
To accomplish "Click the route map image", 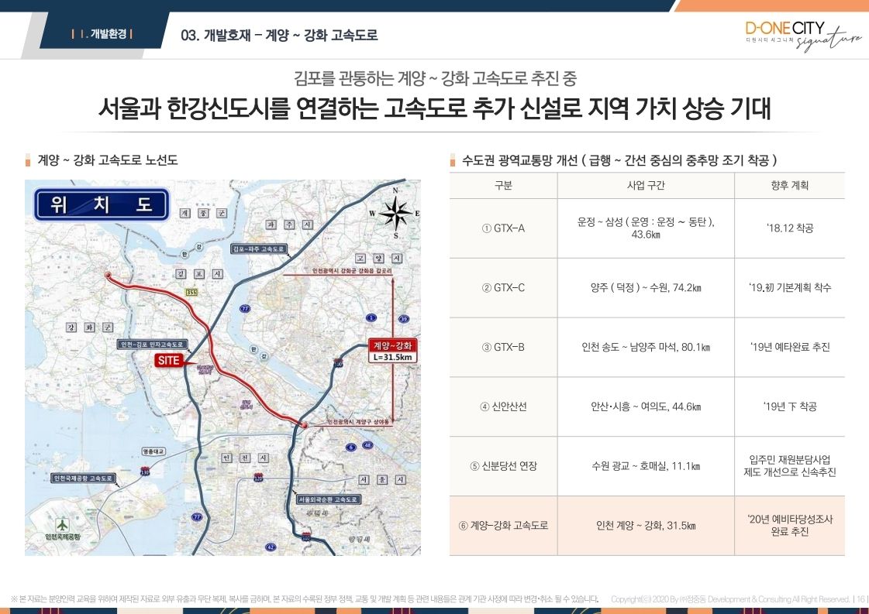I will (x=222, y=368).
